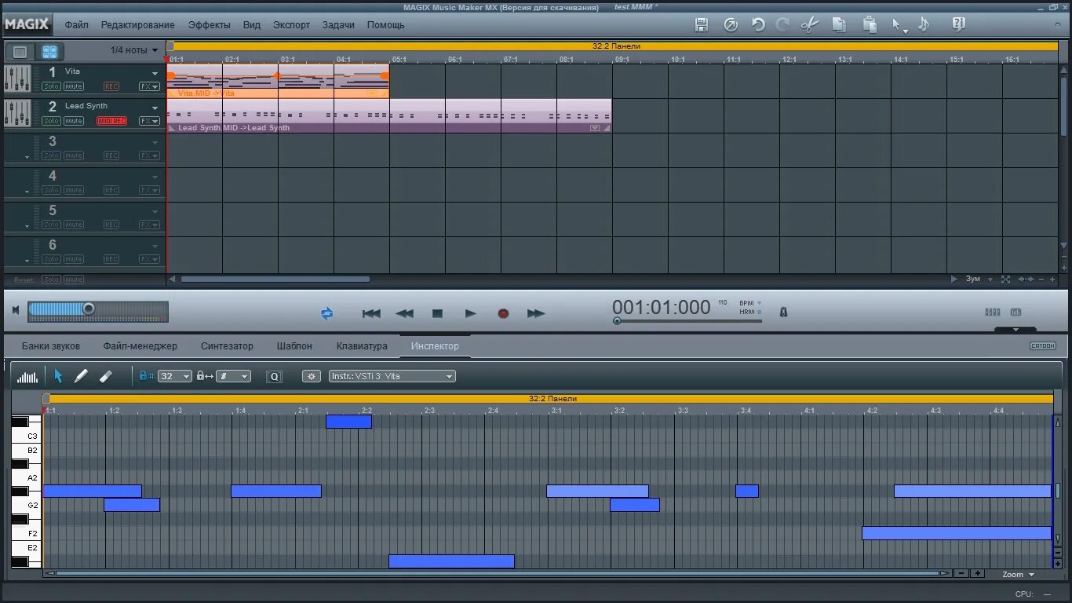
Task: Click the quantize Q button
Action: (x=275, y=377)
